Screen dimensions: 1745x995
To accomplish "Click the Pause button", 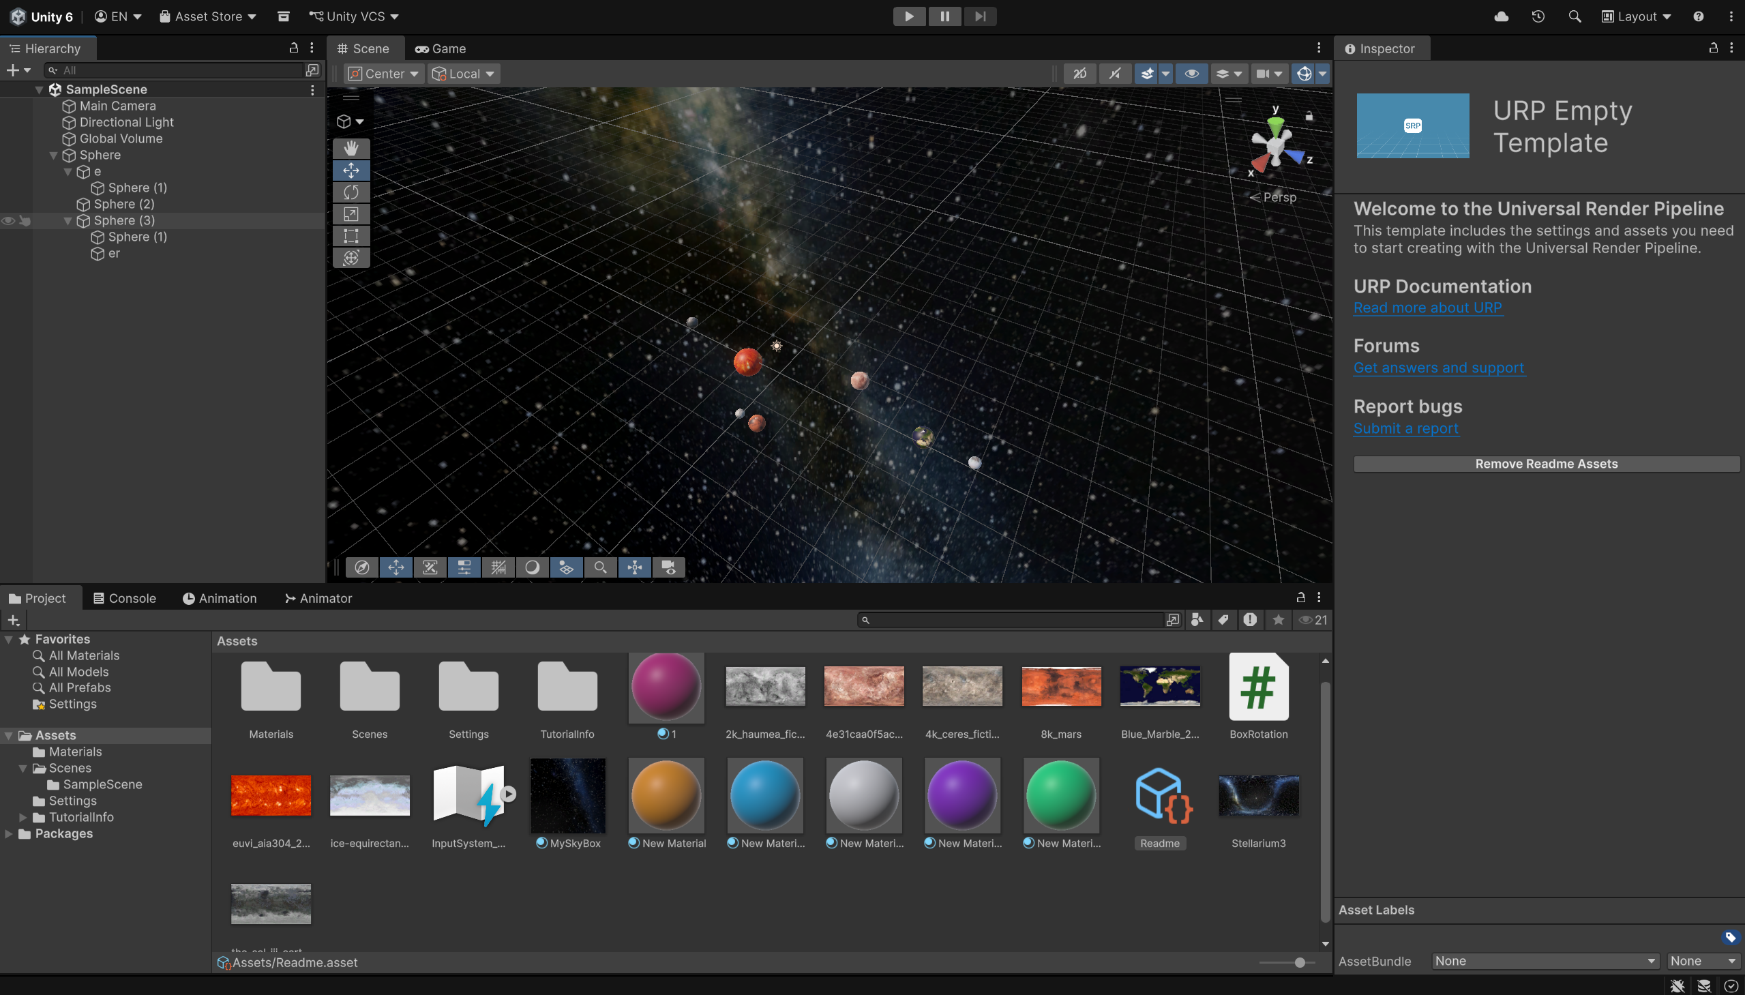I will 944,16.
